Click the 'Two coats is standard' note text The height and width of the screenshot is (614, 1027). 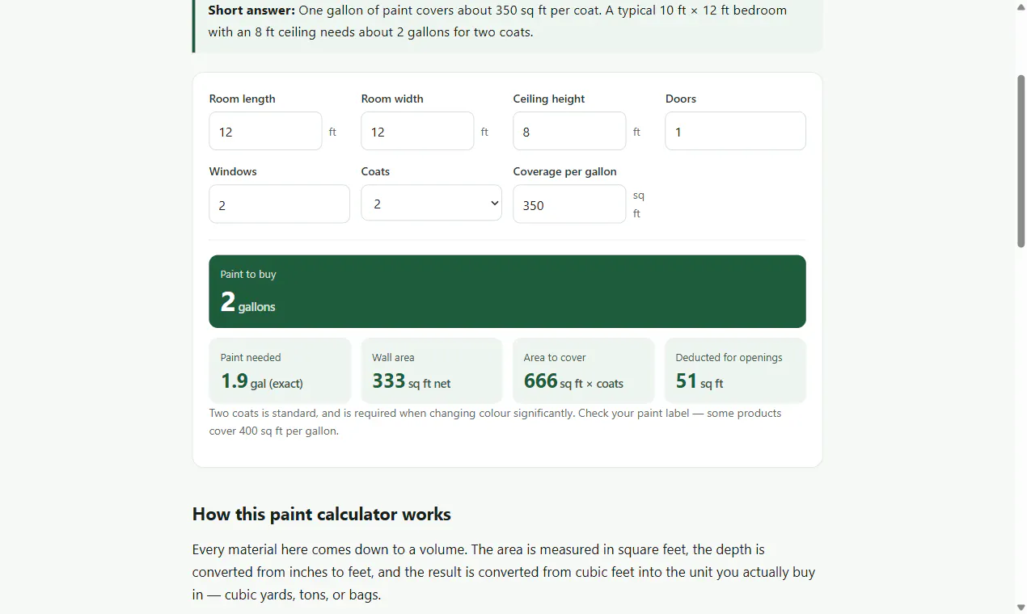(495, 422)
